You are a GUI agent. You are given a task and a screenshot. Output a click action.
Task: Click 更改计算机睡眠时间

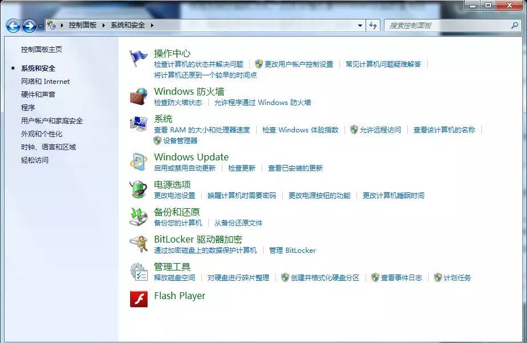(x=393, y=195)
